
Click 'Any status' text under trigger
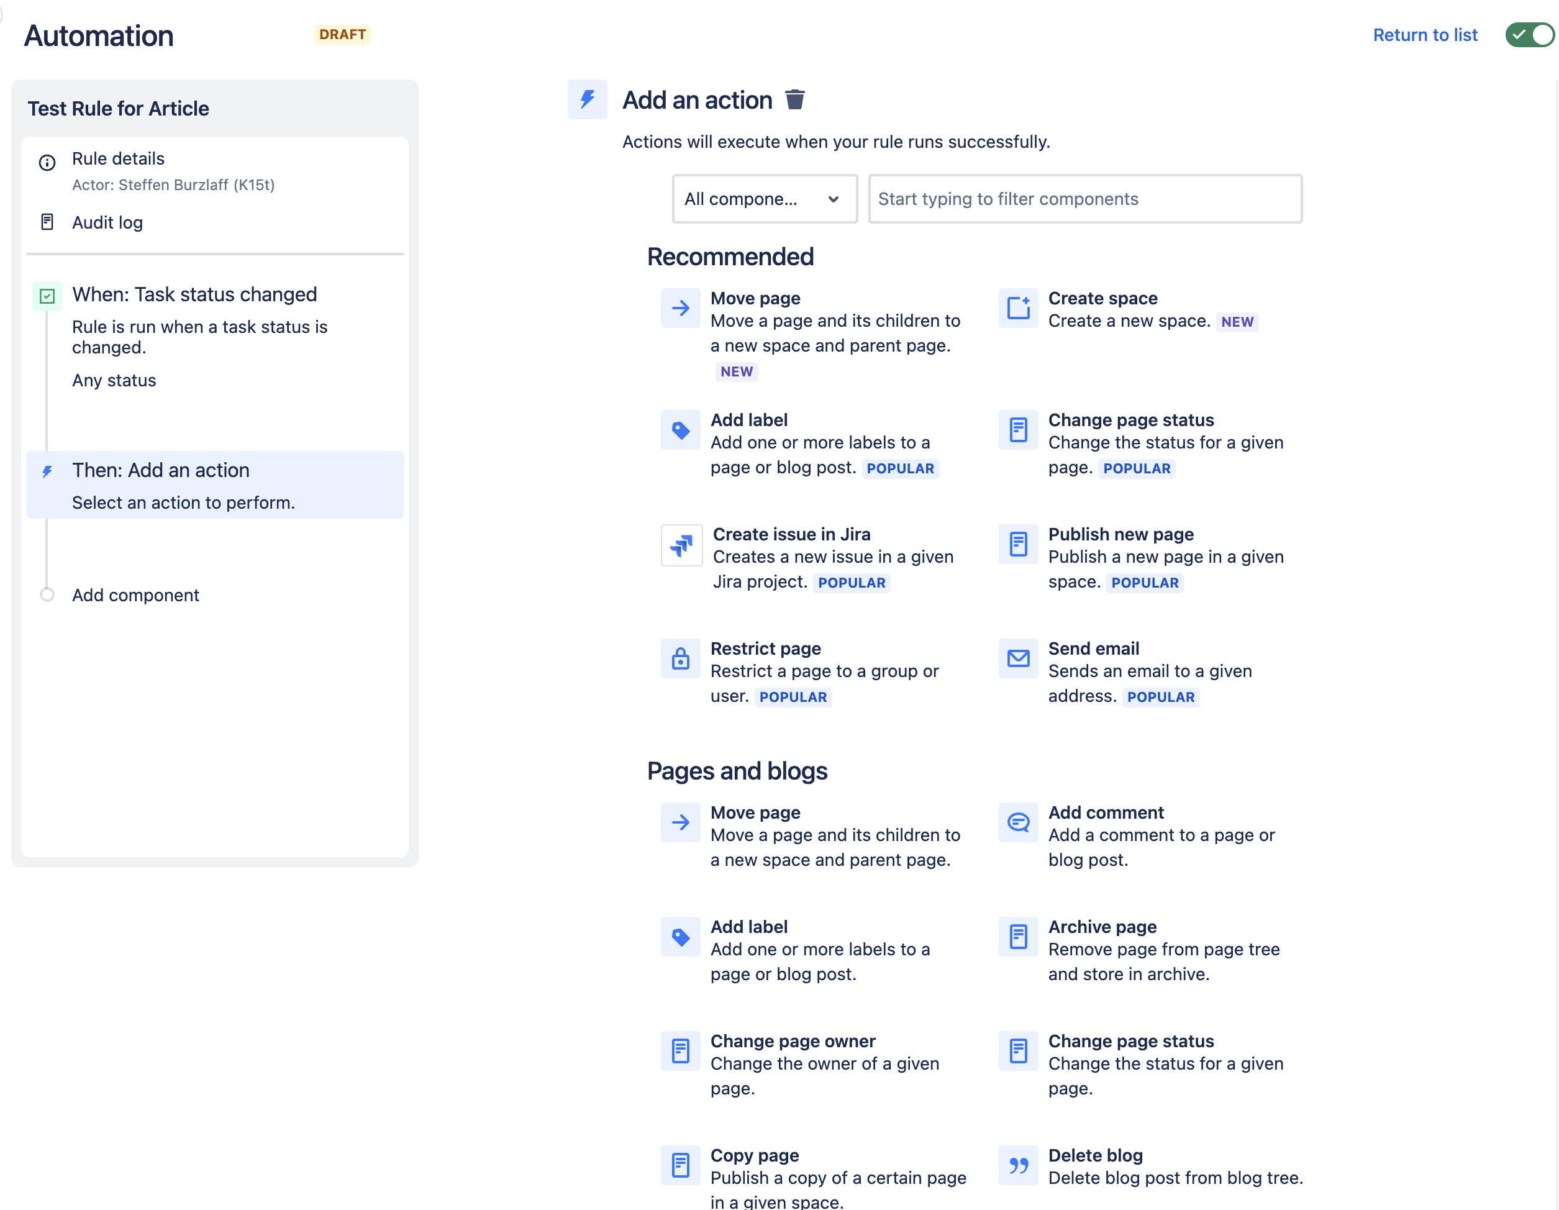[114, 381]
